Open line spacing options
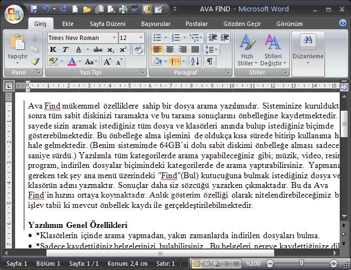The width and height of the screenshot is (351, 270). point(211,49)
